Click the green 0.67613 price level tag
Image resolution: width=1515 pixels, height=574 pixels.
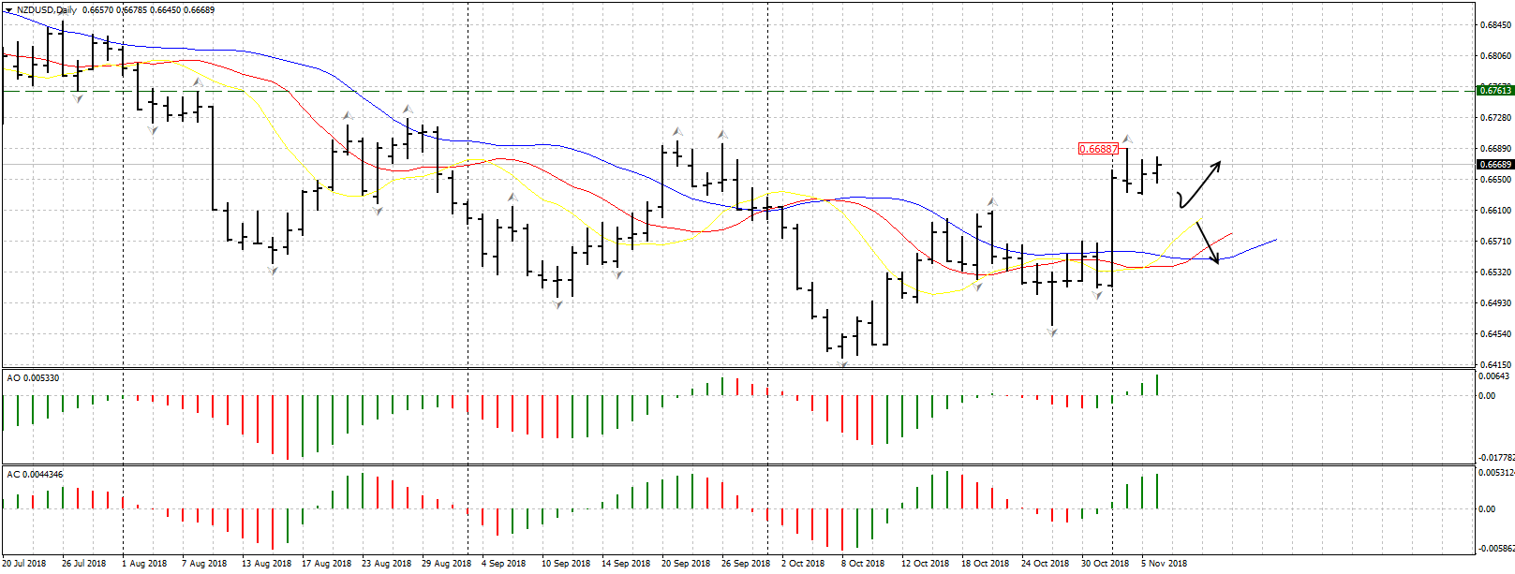tap(1494, 91)
